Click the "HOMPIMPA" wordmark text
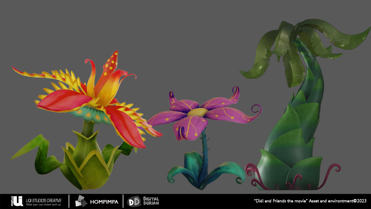This screenshot has width=371, height=209. (x=104, y=202)
